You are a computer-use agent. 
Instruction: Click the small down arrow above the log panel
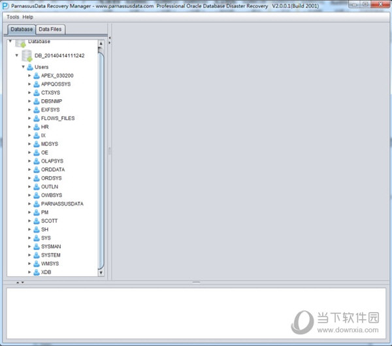(x=22, y=283)
